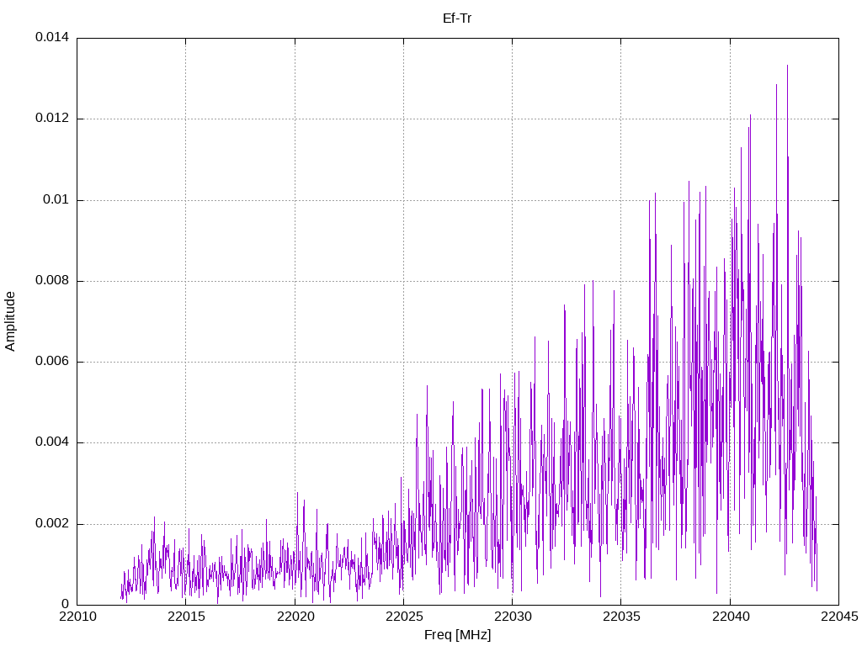Click the 0 y-axis tick label
862x646 pixels.
tap(65, 605)
